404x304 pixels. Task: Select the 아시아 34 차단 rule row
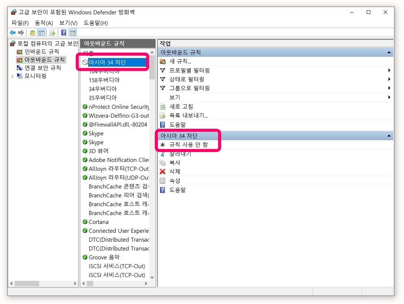pyautogui.click(x=115, y=62)
